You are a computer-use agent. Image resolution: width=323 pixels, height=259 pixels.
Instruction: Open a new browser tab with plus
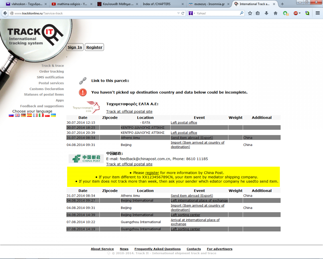[282, 4]
